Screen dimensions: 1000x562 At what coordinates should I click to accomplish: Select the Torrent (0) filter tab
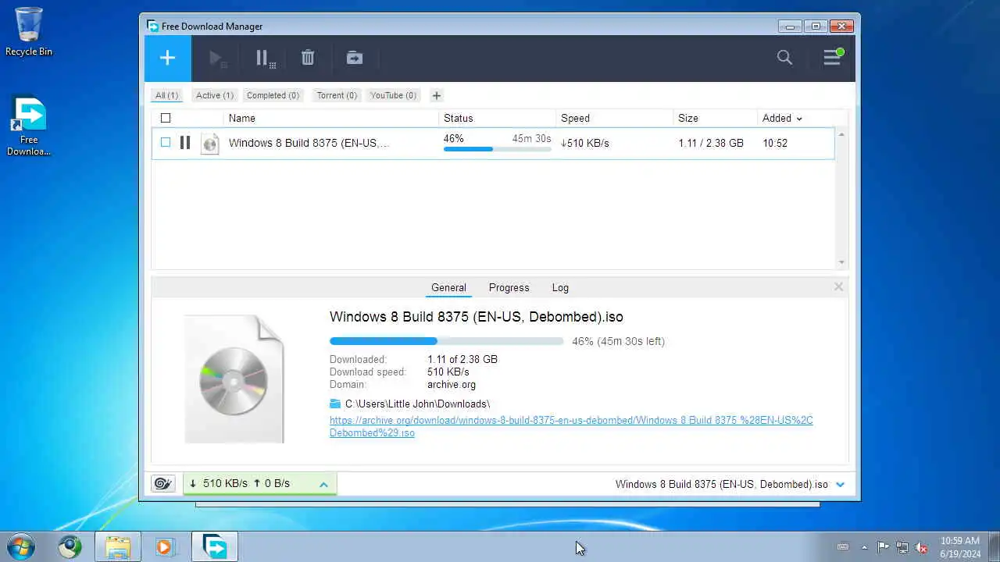(337, 95)
